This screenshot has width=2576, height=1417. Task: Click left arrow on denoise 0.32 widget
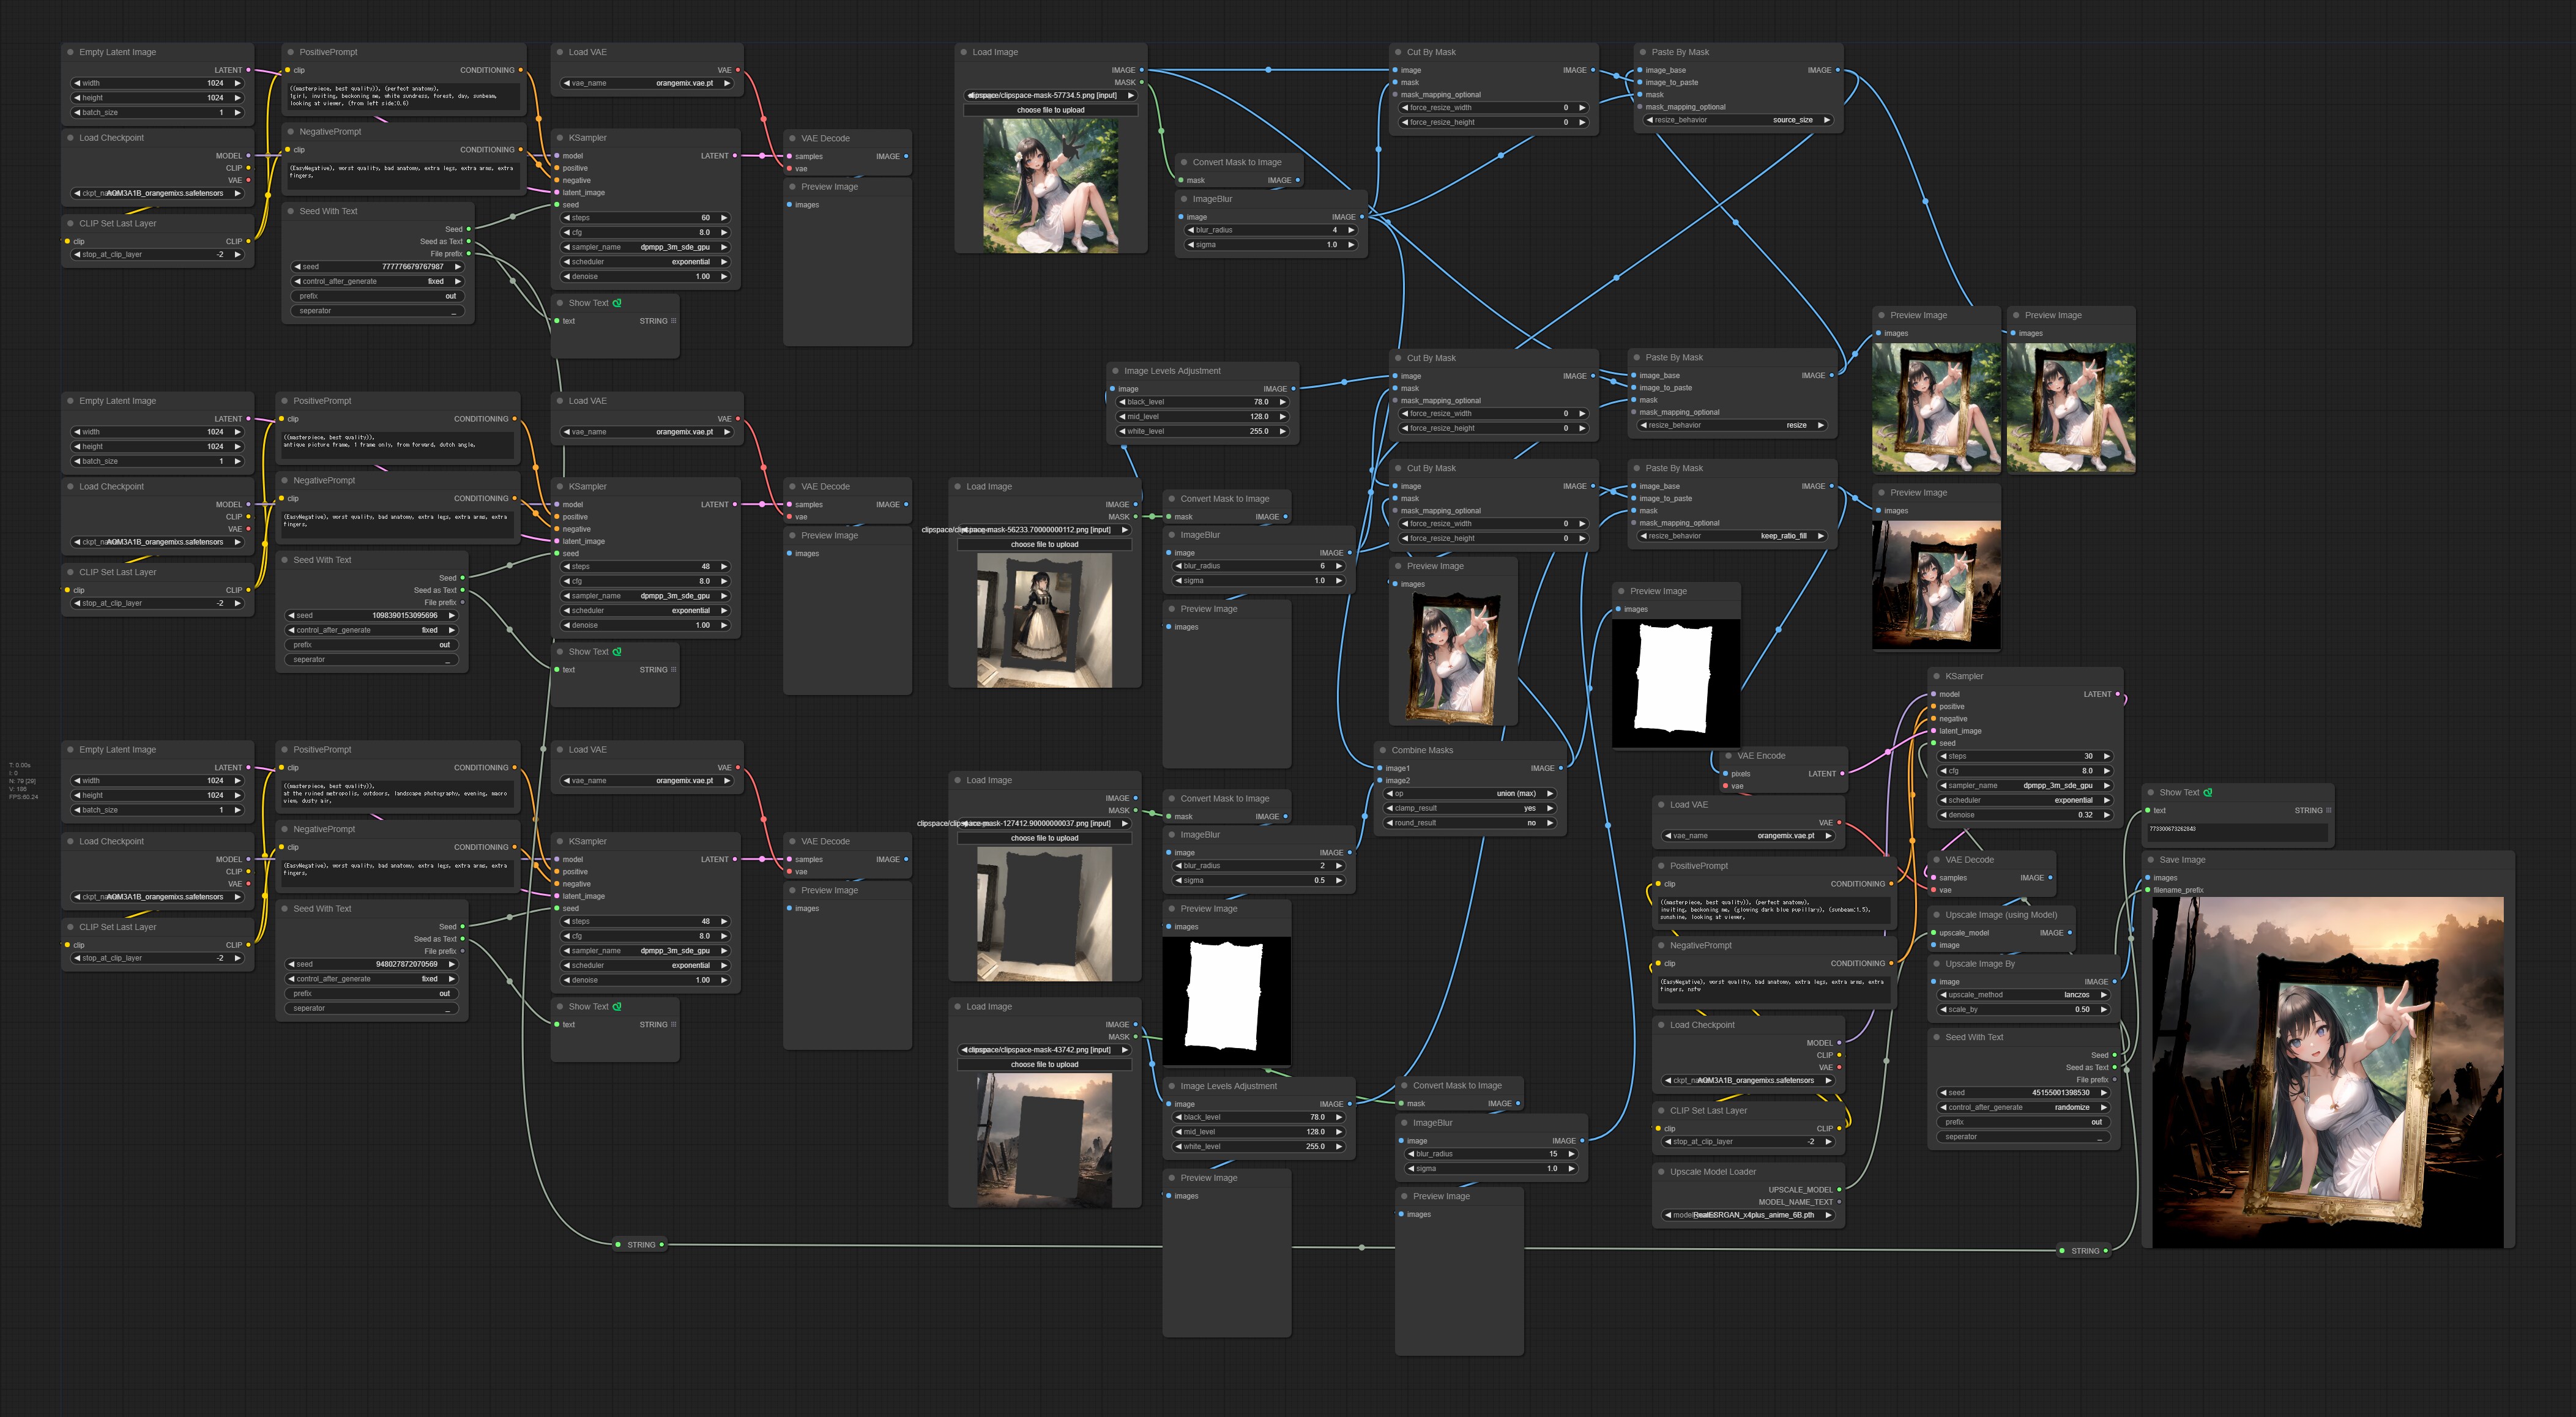point(1943,815)
